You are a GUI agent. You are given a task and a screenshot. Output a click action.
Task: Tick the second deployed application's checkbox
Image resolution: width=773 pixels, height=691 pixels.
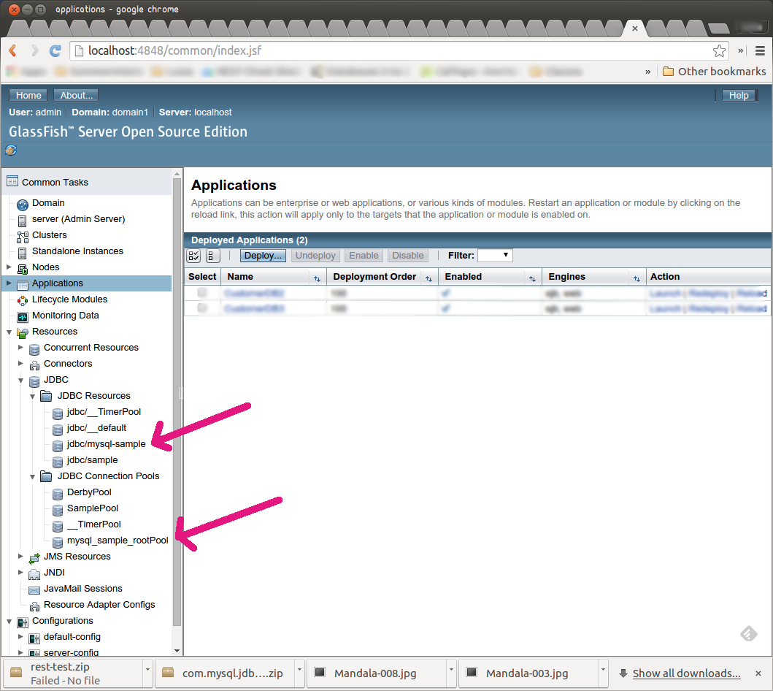pyautogui.click(x=201, y=308)
